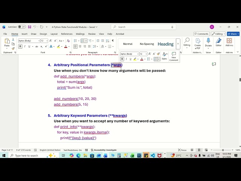
Task: Toggle the AutoSave switch
Action: tap(22, 27)
